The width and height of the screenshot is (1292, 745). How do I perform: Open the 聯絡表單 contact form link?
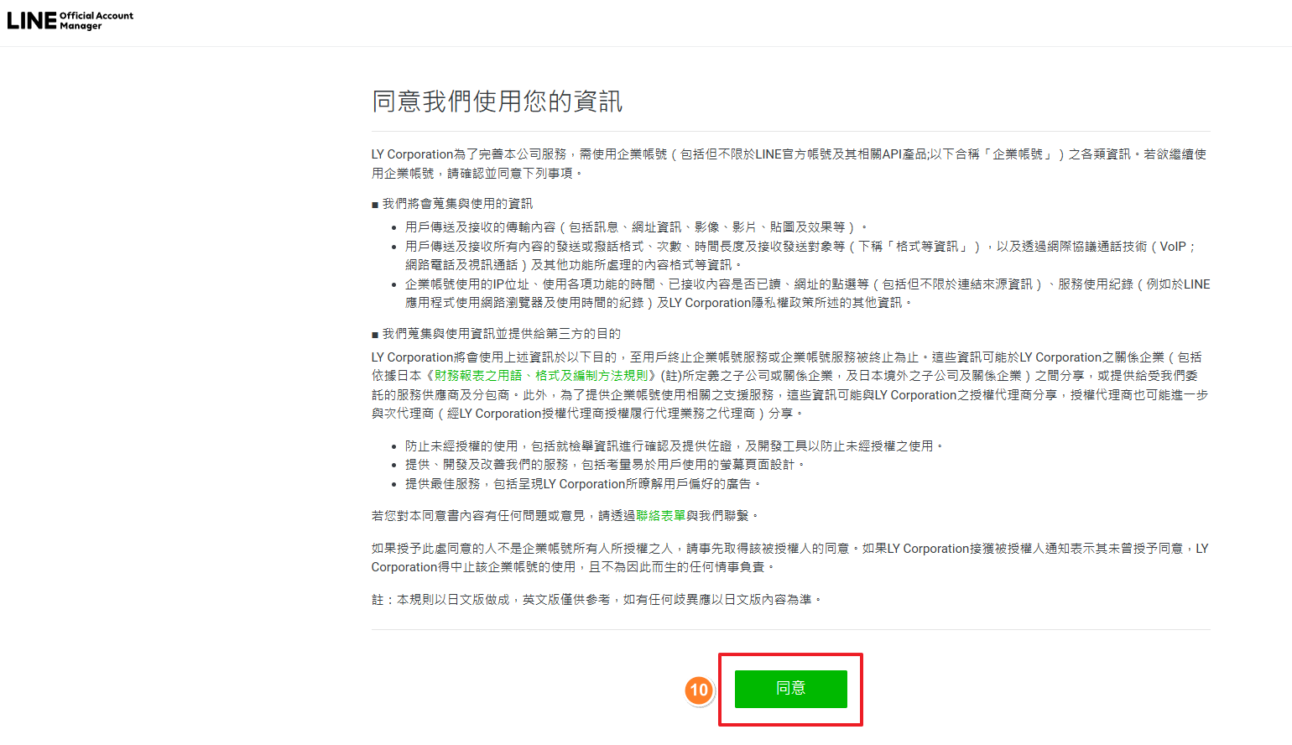[x=660, y=516]
